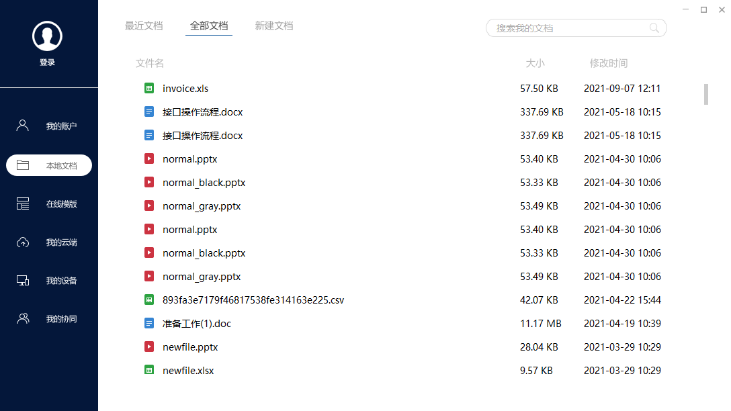Click the Word icon beside 接口操作流程.docx
731x411 pixels.
(148, 111)
